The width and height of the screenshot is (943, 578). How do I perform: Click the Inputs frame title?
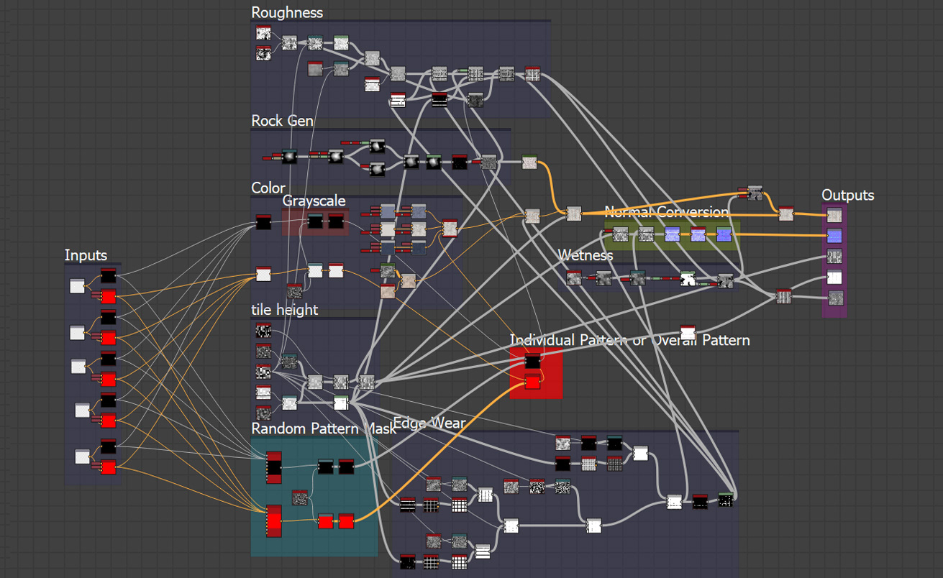click(x=86, y=255)
